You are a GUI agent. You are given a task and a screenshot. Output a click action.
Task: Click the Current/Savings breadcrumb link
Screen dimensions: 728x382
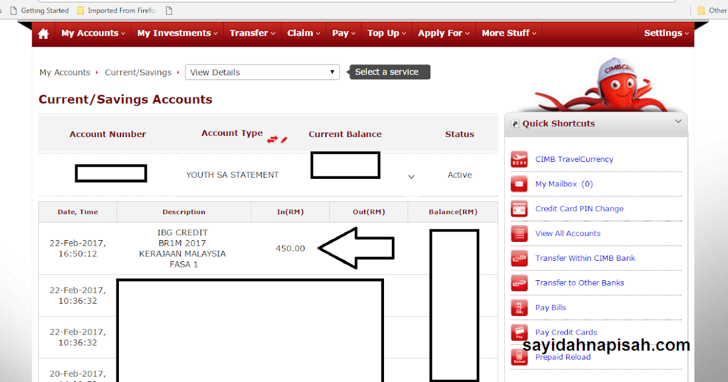(x=138, y=72)
